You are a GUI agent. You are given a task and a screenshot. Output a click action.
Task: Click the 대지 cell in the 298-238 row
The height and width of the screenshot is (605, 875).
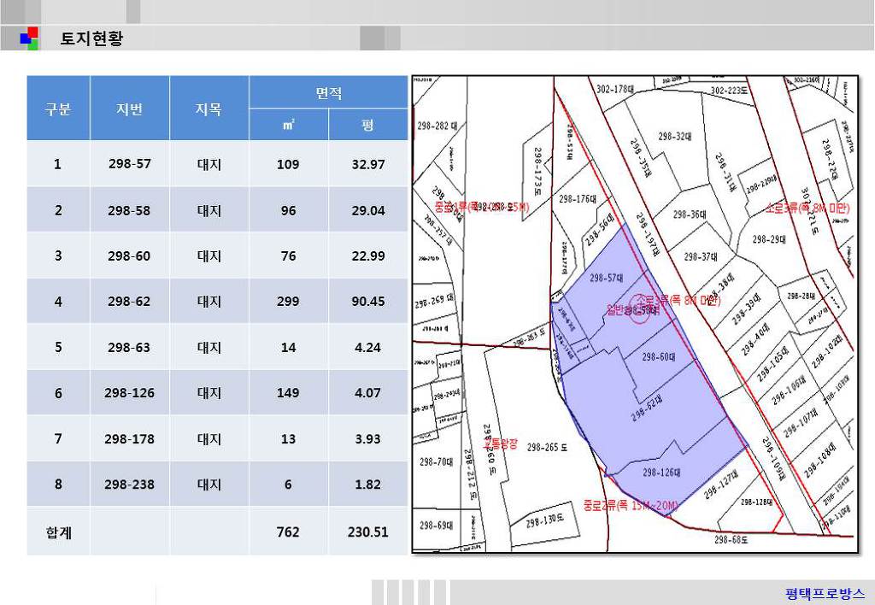coord(208,485)
